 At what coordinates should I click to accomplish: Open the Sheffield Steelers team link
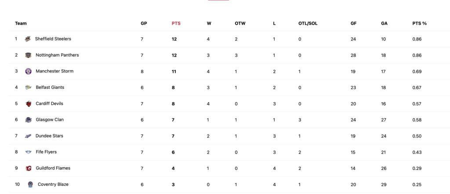coord(53,39)
